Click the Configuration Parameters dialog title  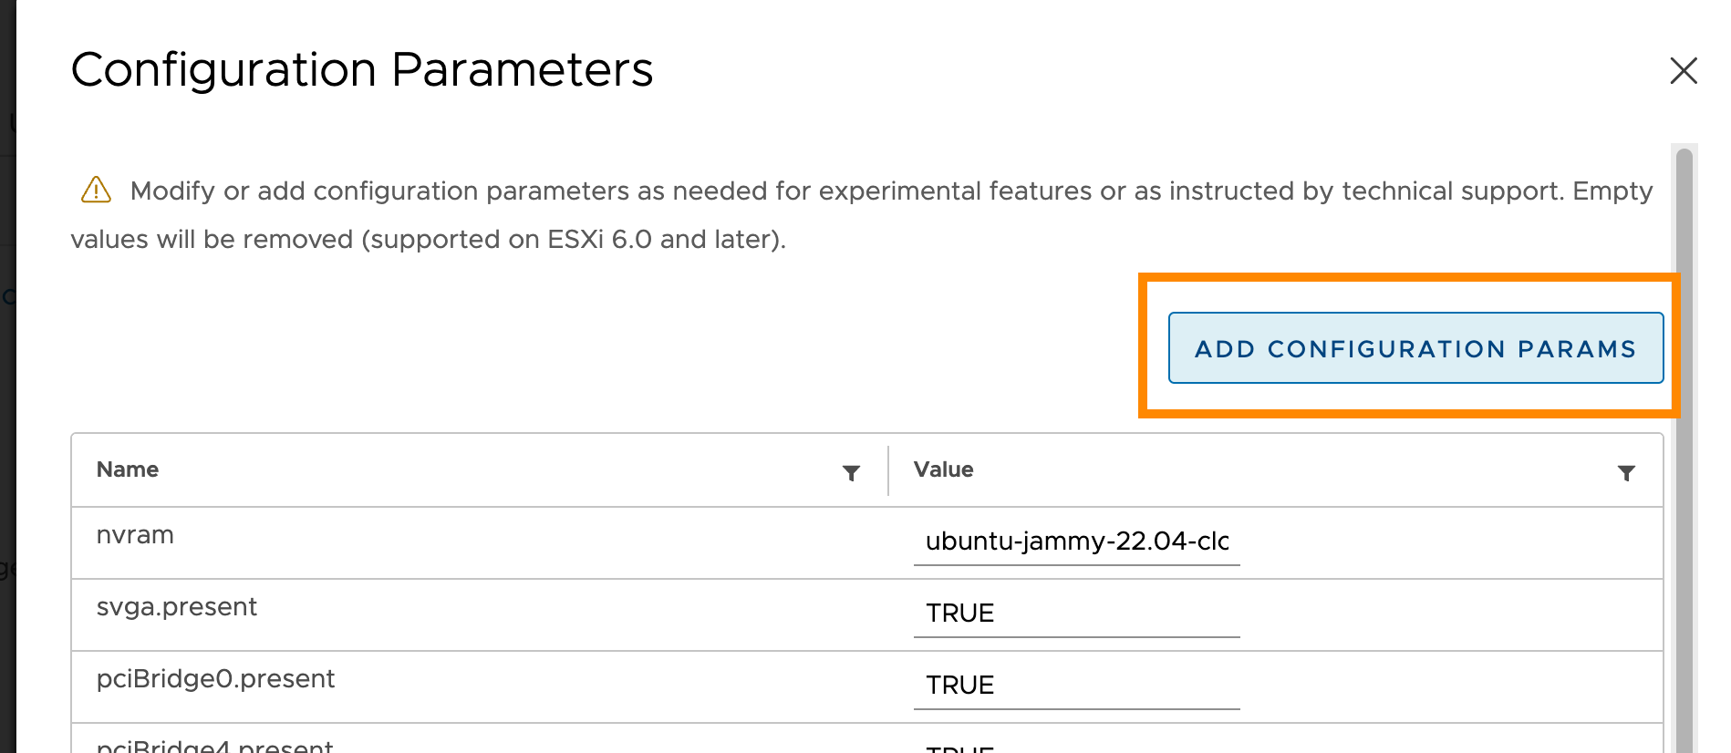click(362, 68)
